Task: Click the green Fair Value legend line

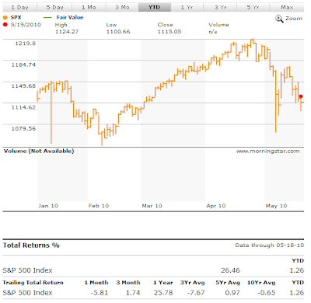Action: point(47,18)
